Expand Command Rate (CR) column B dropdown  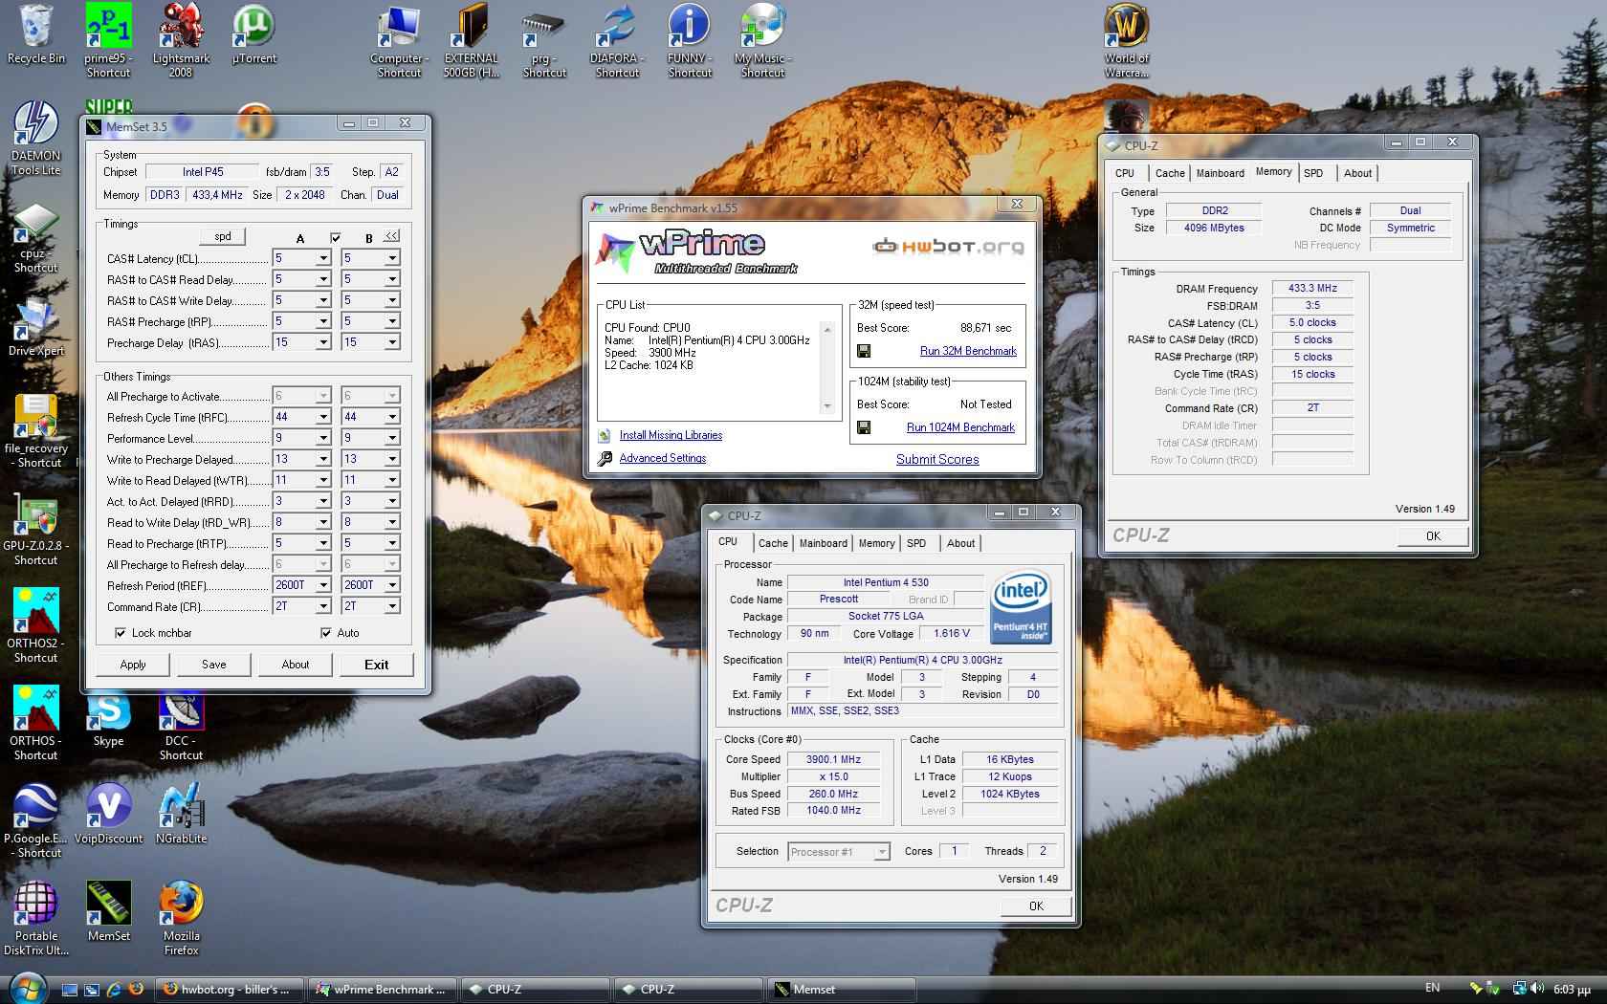392,606
